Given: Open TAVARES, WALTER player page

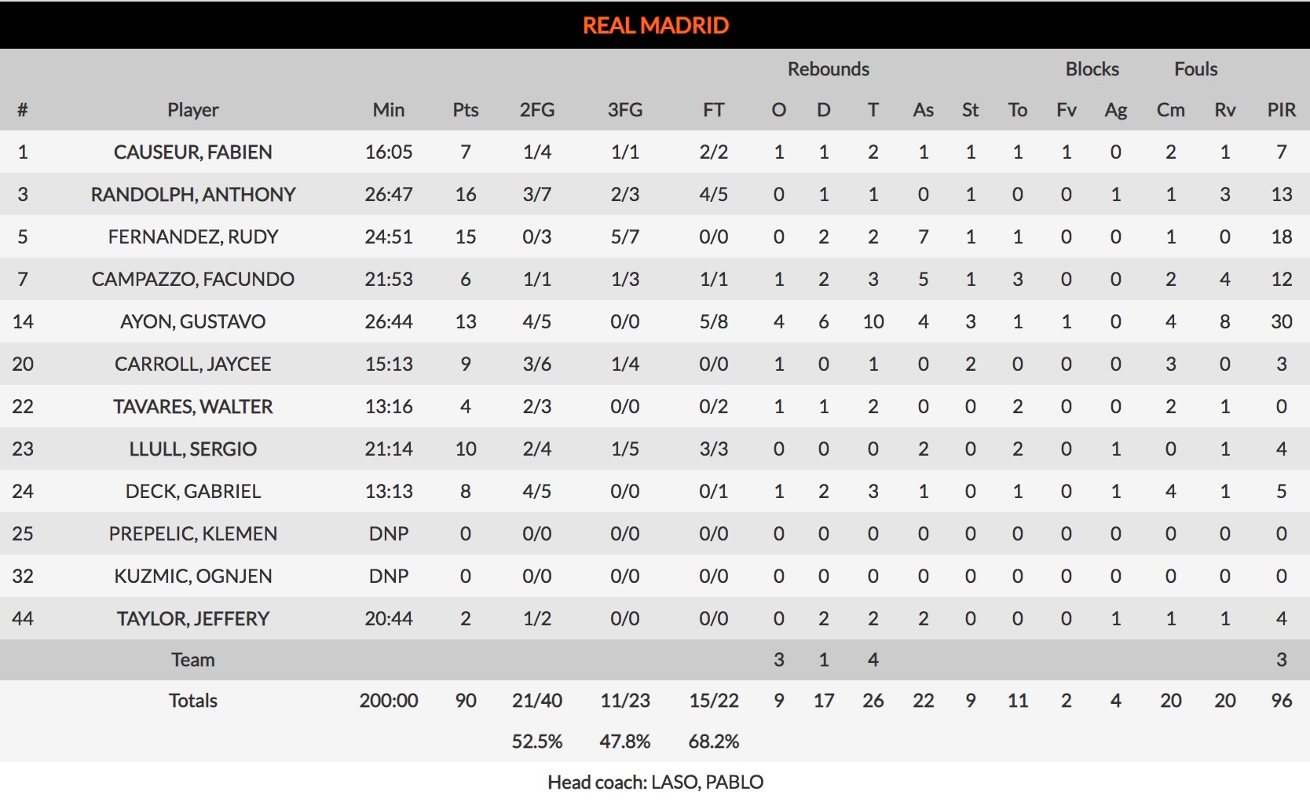Looking at the screenshot, I should (x=193, y=407).
